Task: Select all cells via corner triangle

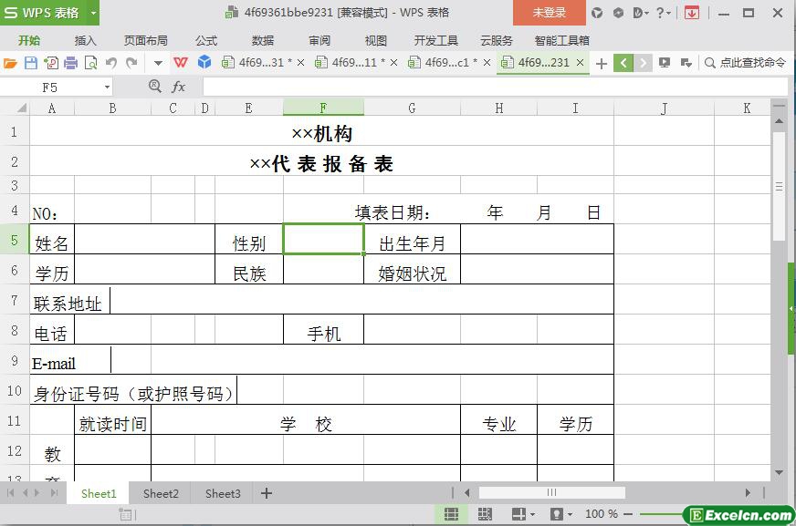Action: (21, 108)
